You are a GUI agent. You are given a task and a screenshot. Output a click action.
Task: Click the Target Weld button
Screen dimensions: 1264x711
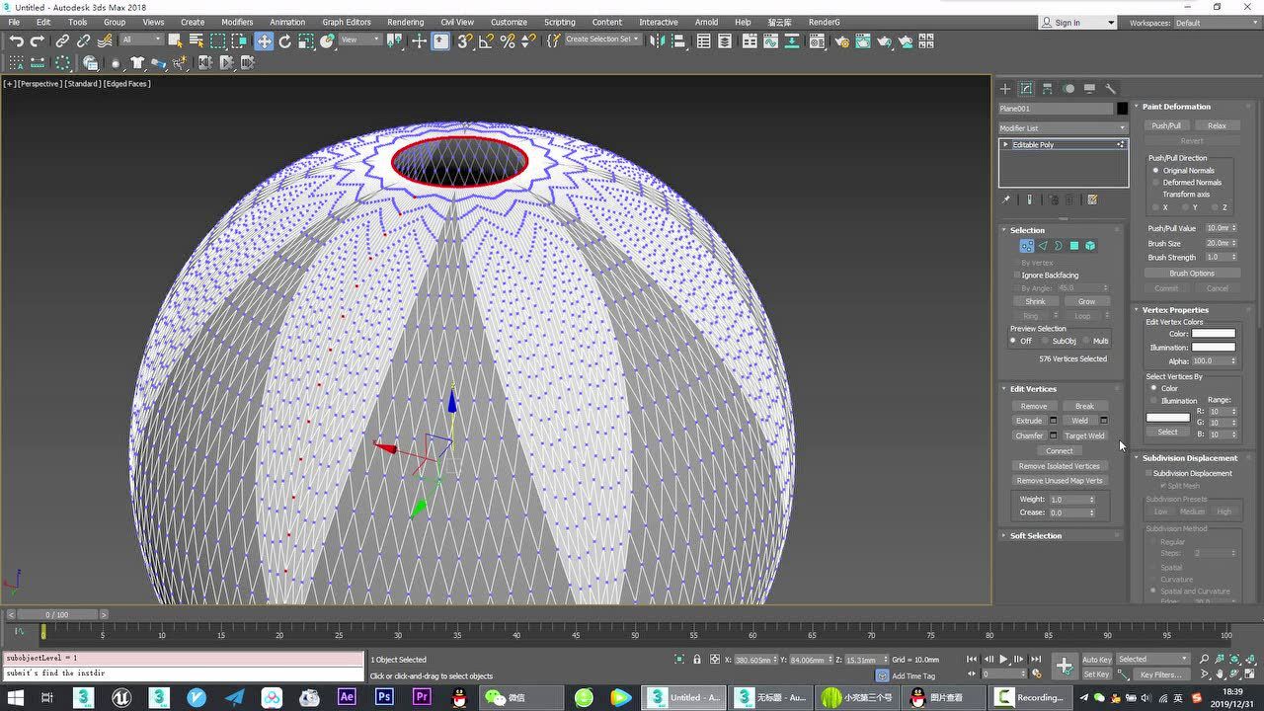pyautogui.click(x=1084, y=435)
